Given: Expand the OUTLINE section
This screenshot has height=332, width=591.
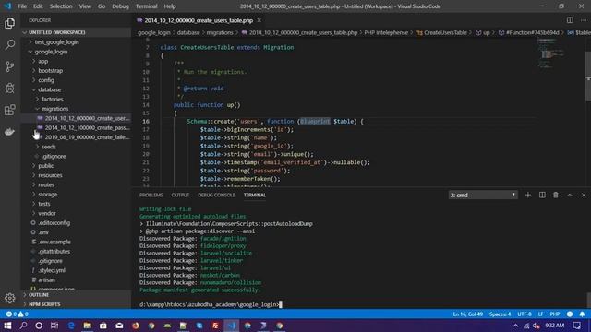Looking at the screenshot, I should click(76, 295).
